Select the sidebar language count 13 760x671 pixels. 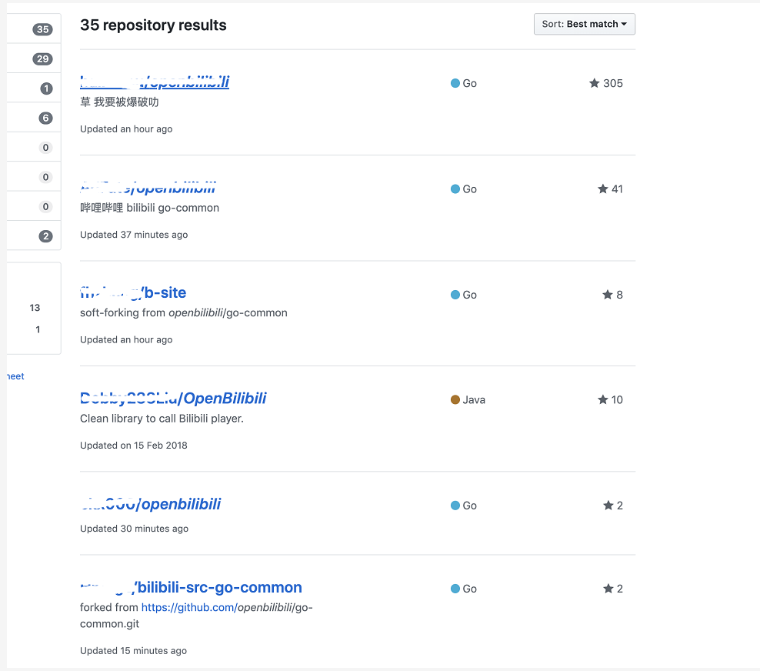(x=35, y=307)
